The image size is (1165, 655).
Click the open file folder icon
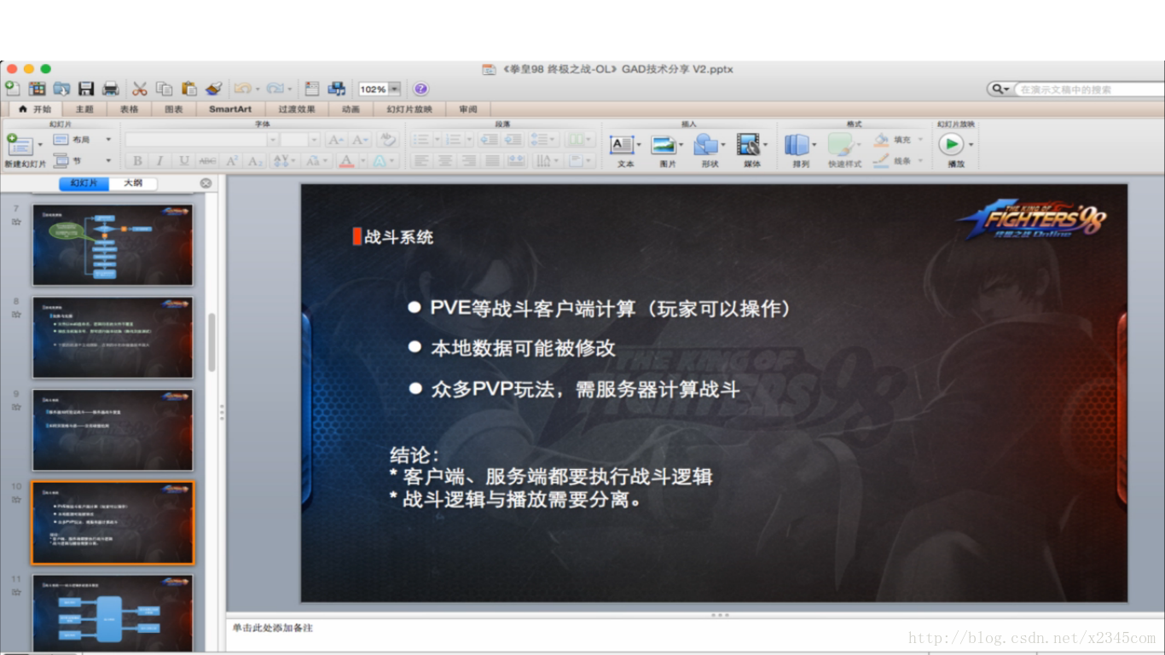(61, 89)
